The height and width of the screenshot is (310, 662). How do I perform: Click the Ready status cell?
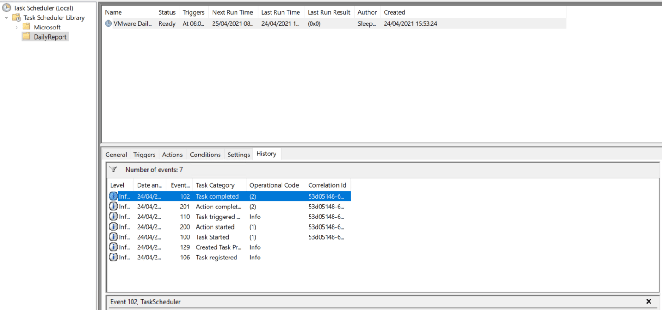click(167, 23)
